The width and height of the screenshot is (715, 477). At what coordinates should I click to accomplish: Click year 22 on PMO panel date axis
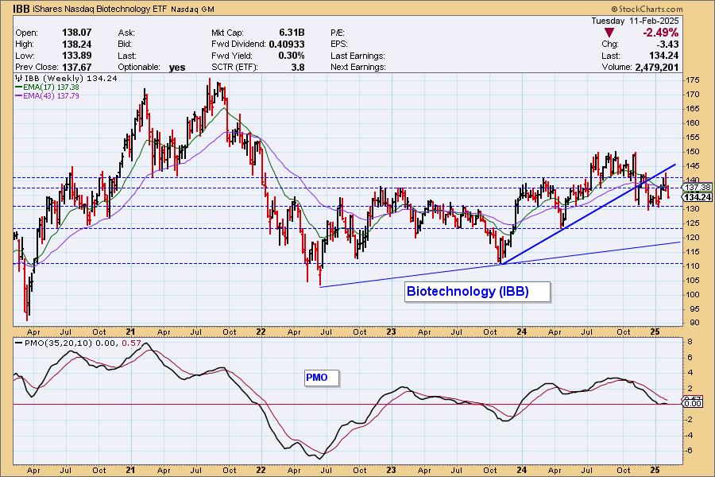tap(261, 470)
